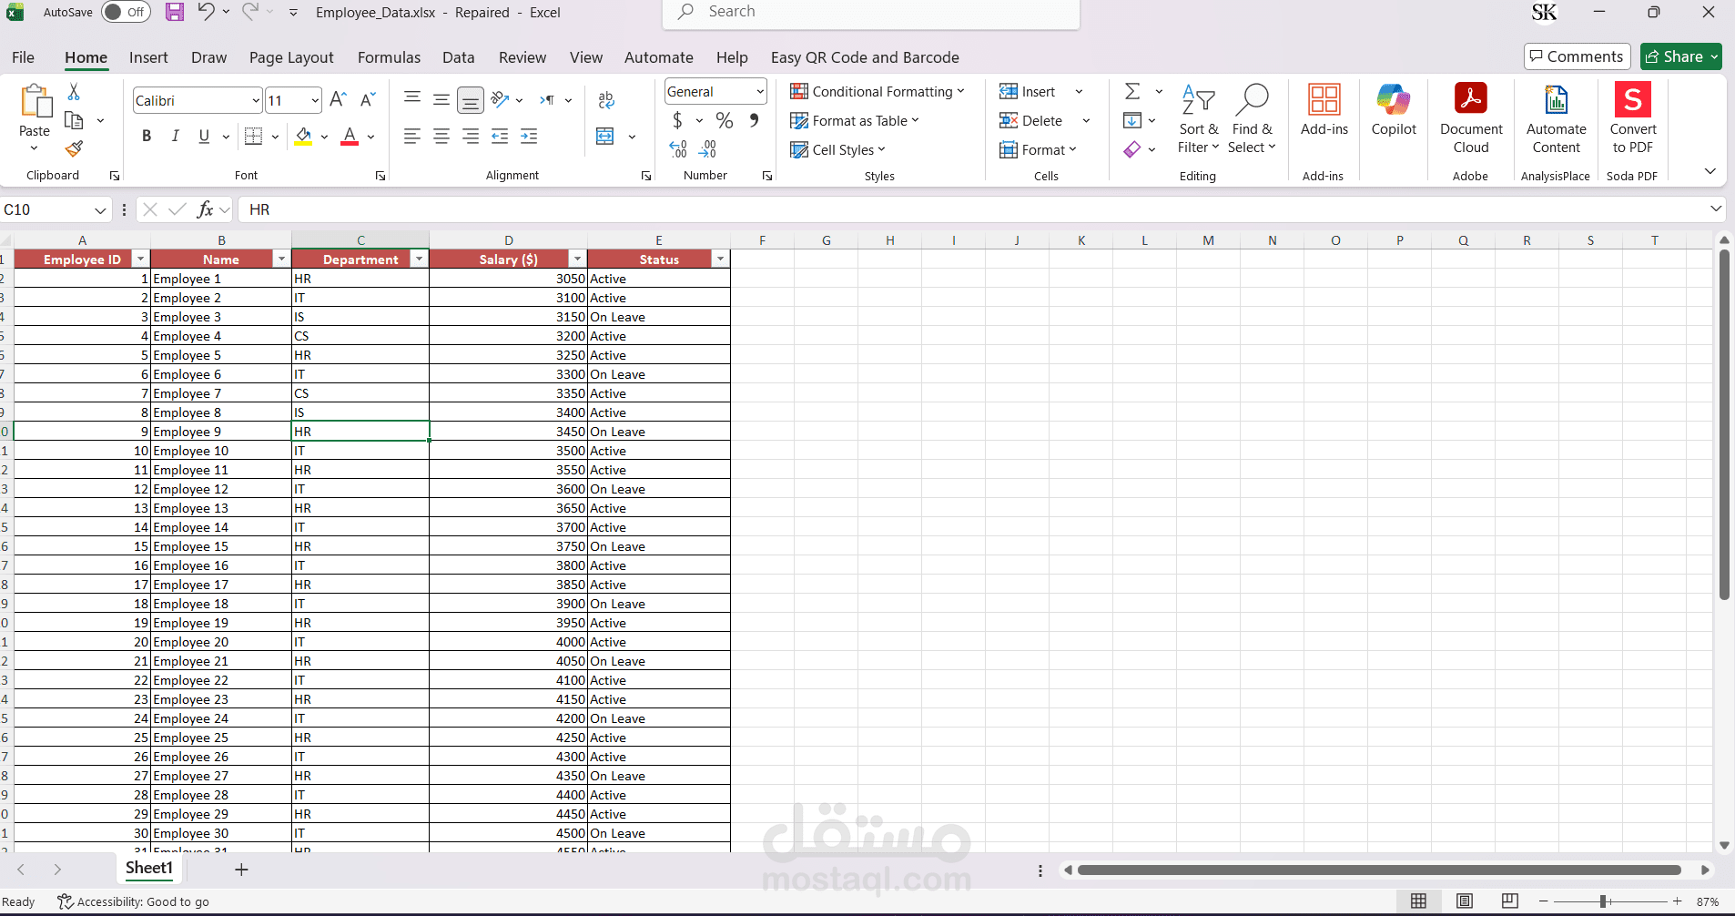Switch to the Data tab
Screen dimensions: 1735x916
459,57
